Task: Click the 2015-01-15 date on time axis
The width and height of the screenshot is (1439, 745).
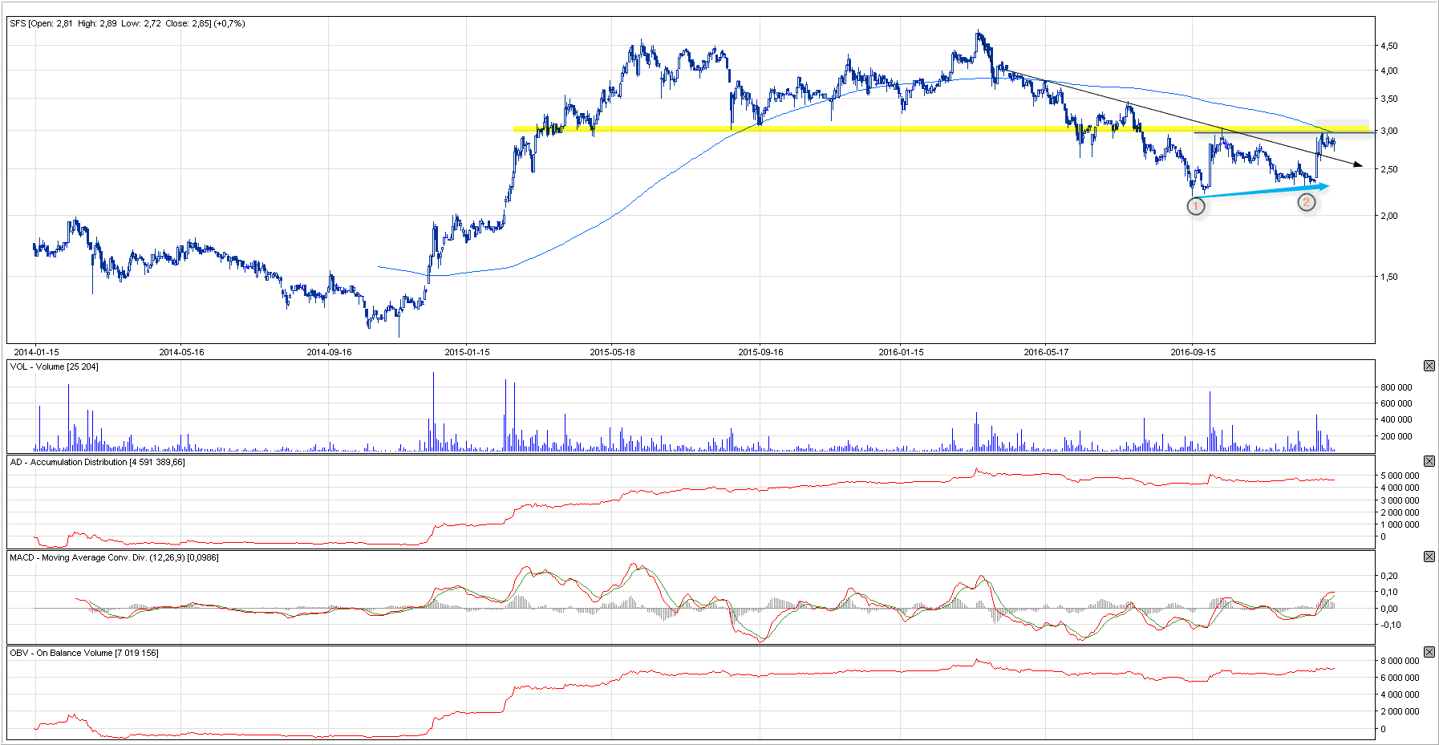Action: [x=467, y=352]
